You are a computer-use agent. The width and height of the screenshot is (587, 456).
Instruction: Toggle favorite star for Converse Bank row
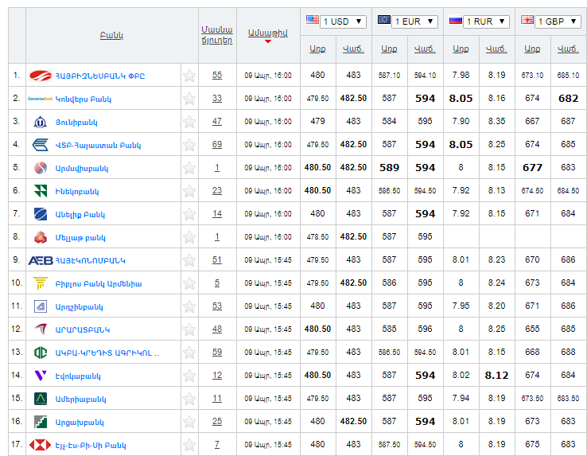189,99
